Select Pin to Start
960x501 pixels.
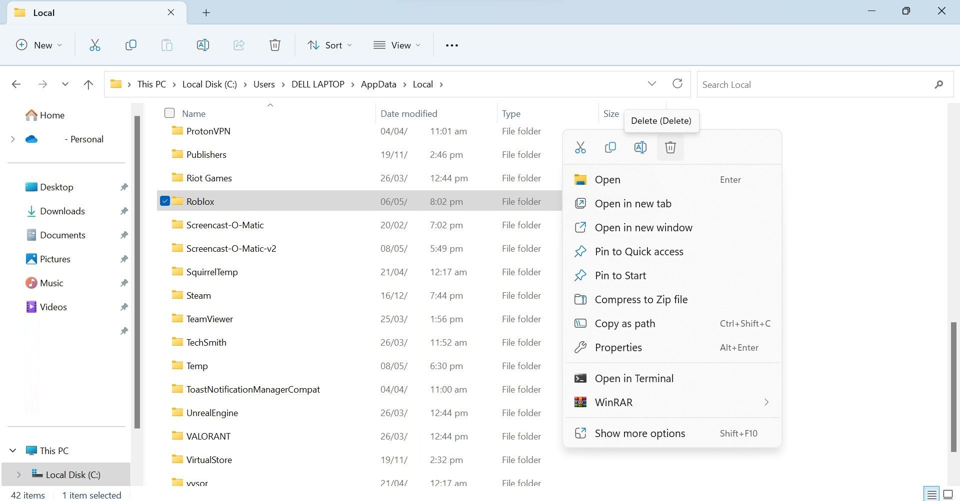pos(672,276)
